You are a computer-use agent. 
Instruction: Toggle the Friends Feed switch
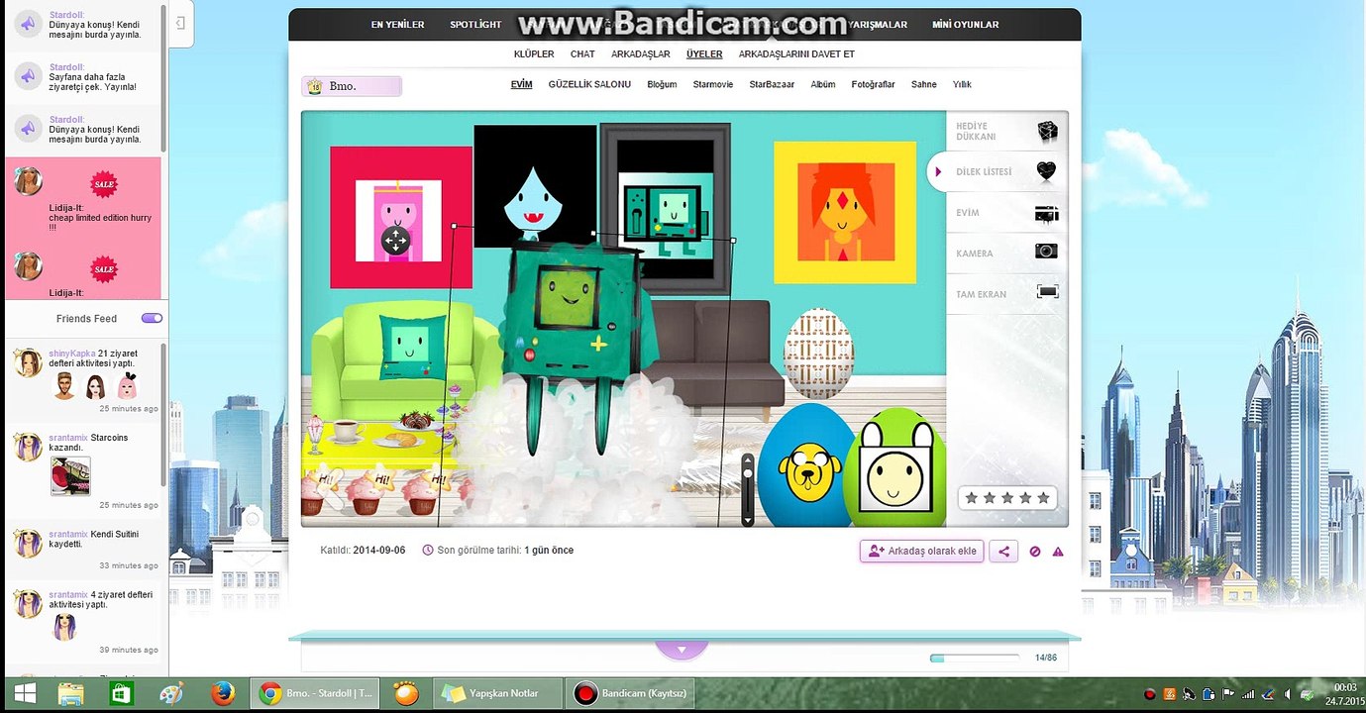click(x=152, y=318)
